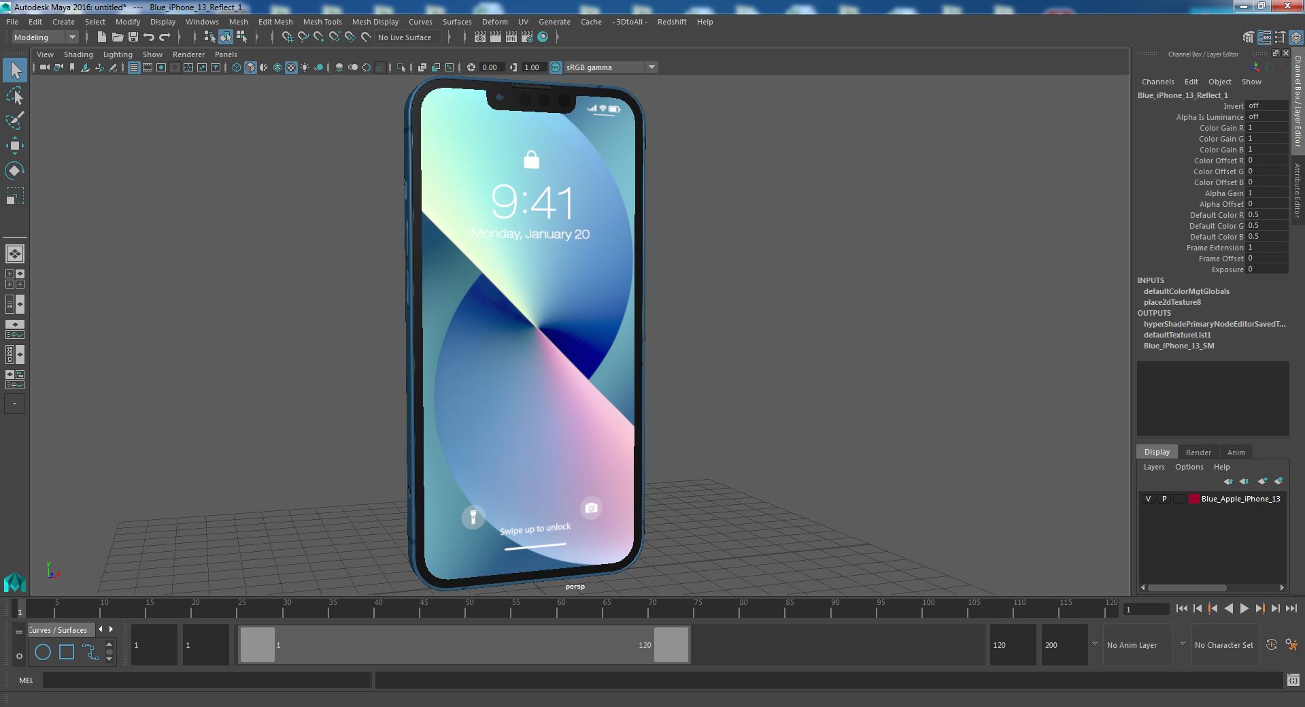Toggle snap to points magnet icon
The image size is (1305, 707).
pos(319,37)
